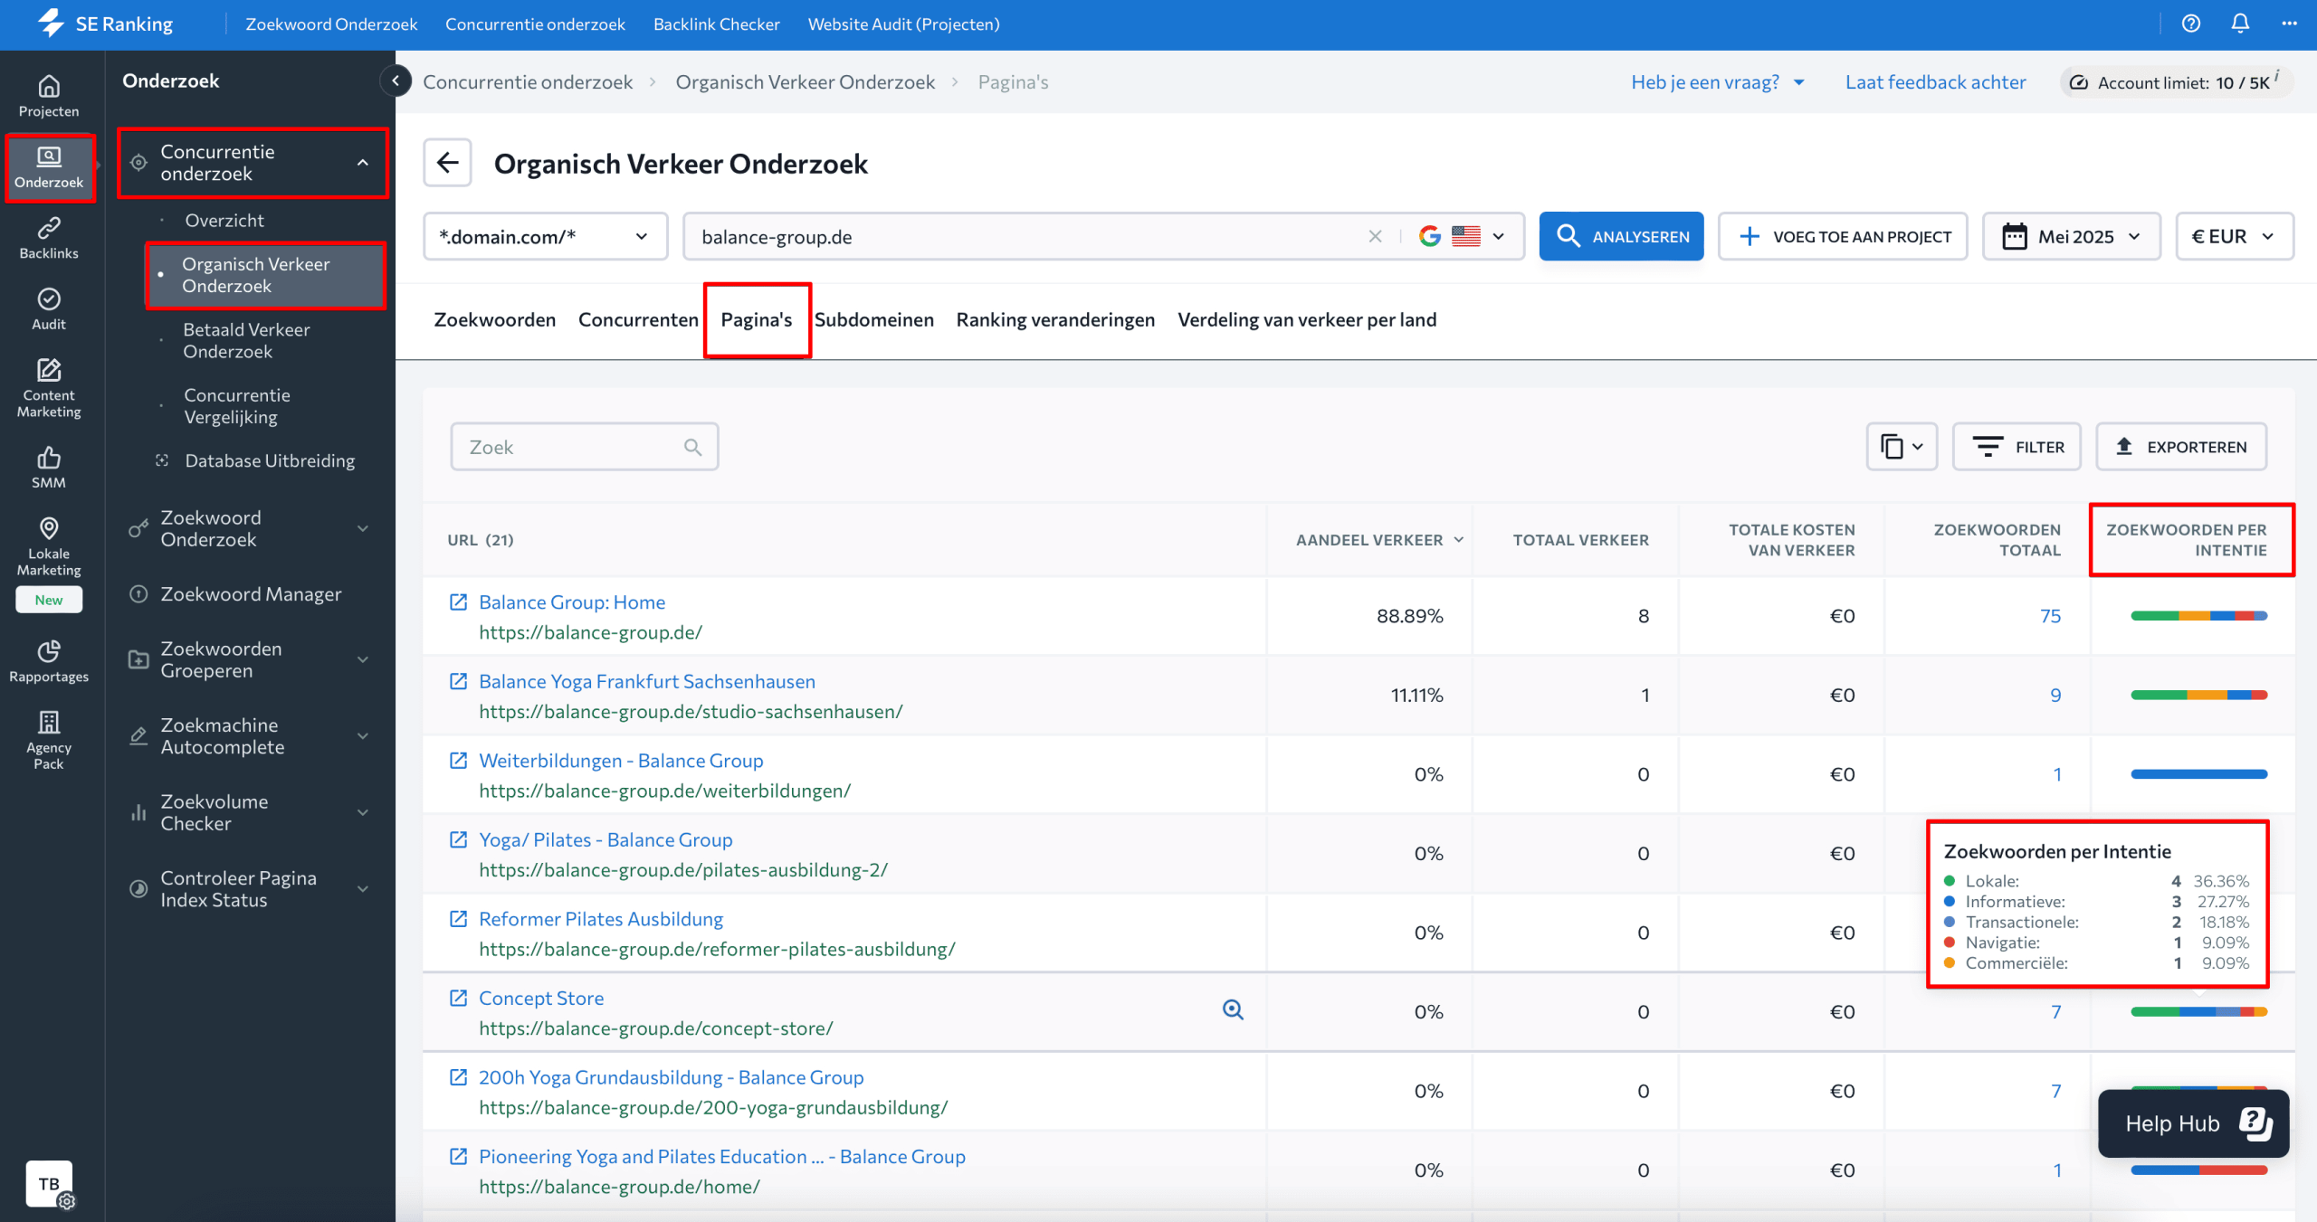Open external link icon for Reformer Pilates Ausbildung
2317x1222 pixels.
click(459, 919)
